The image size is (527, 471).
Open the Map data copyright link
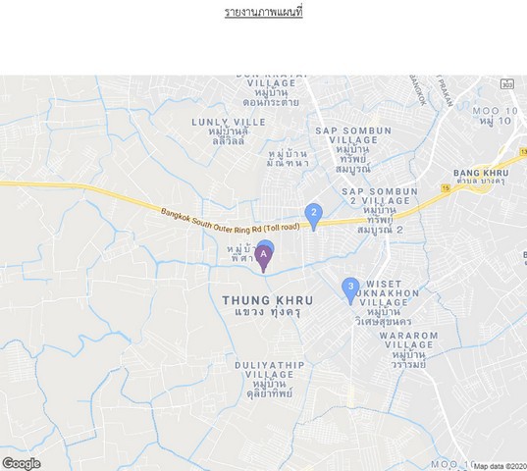pyautogui.click(x=501, y=466)
